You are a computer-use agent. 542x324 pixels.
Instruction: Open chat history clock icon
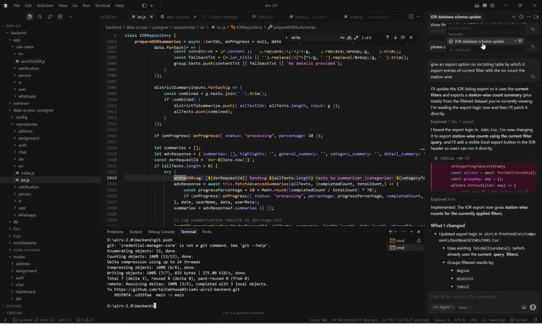click(x=521, y=17)
